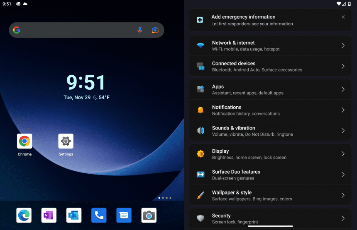This screenshot has height=230, width=357.
Task: Click "Screen lock, fingerprint" text
Action: pyautogui.click(x=235, y=222)
